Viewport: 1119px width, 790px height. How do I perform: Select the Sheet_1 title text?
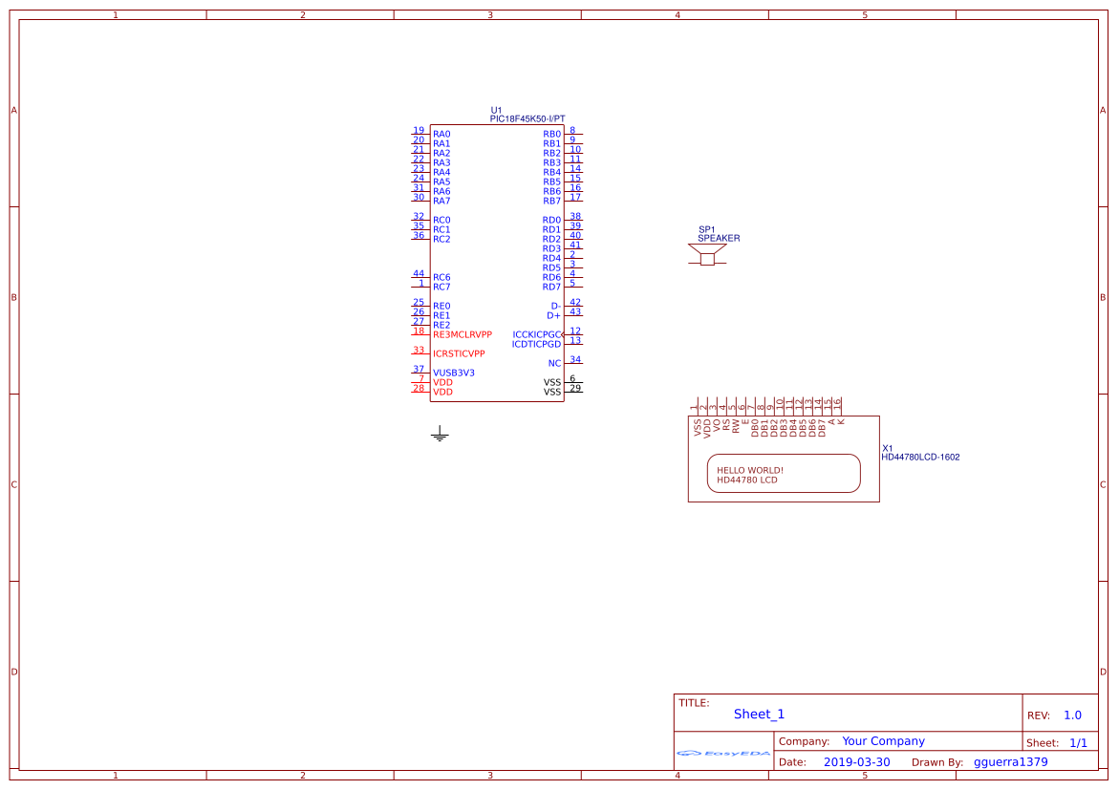pos(757,714)
